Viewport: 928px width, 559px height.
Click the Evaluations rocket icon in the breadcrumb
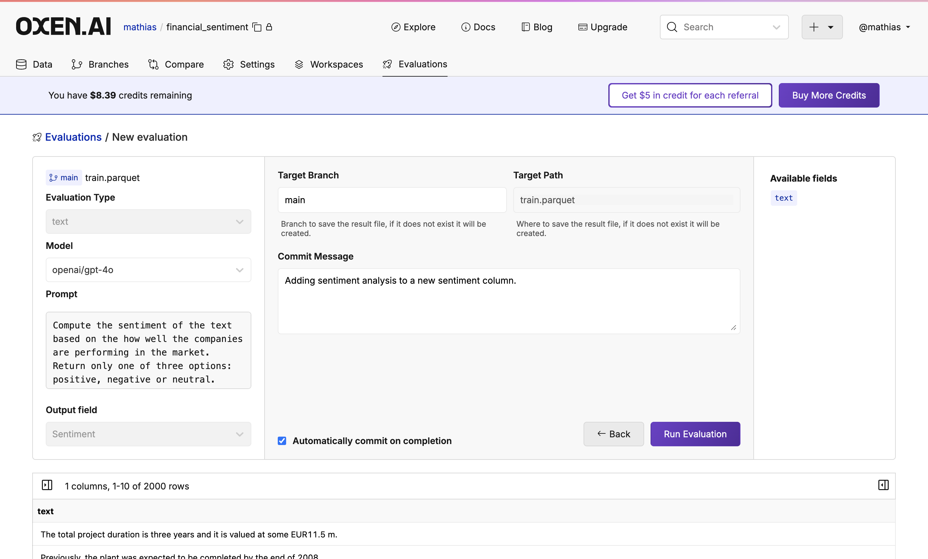pyautogui.click(x=36, y=137)
